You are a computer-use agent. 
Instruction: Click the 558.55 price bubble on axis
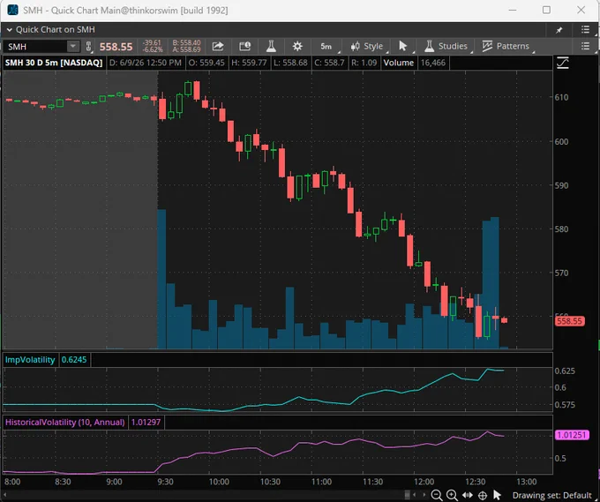pos(570,321)
